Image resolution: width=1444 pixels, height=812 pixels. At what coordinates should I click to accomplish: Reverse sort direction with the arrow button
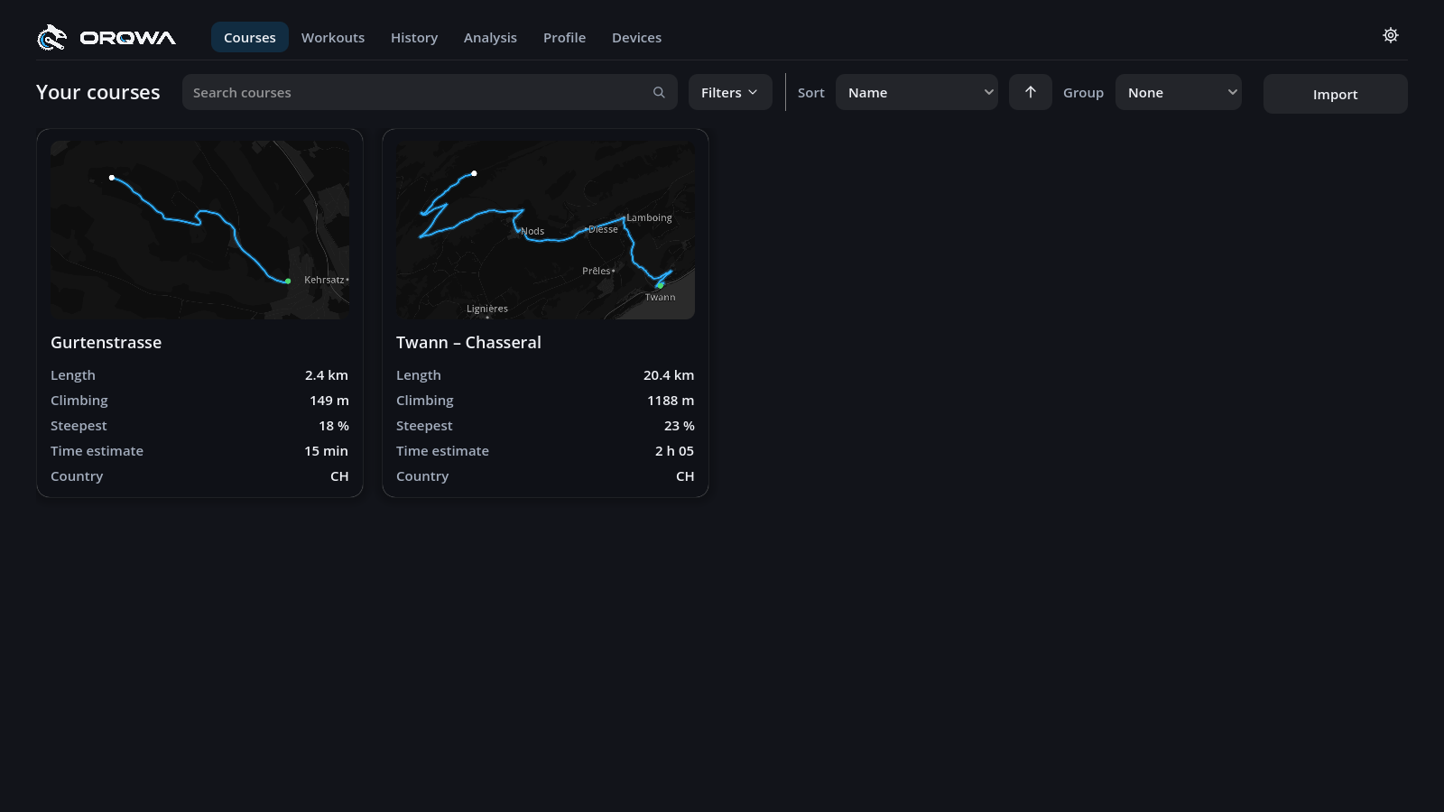[1031, 92]
